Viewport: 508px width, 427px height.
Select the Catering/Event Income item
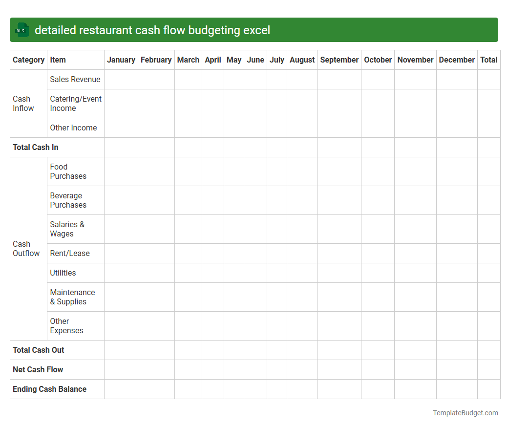click(x=76, y=104)
